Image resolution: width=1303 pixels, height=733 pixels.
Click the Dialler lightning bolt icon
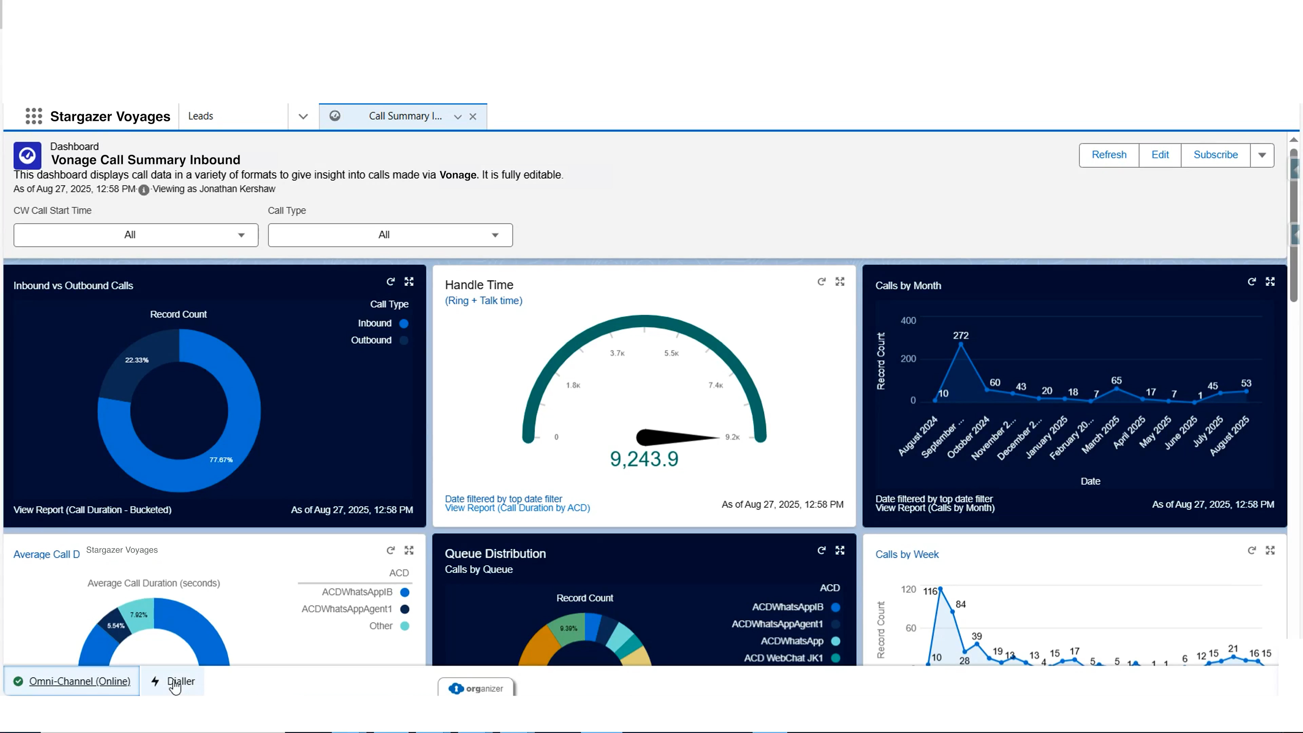[155, 681]
